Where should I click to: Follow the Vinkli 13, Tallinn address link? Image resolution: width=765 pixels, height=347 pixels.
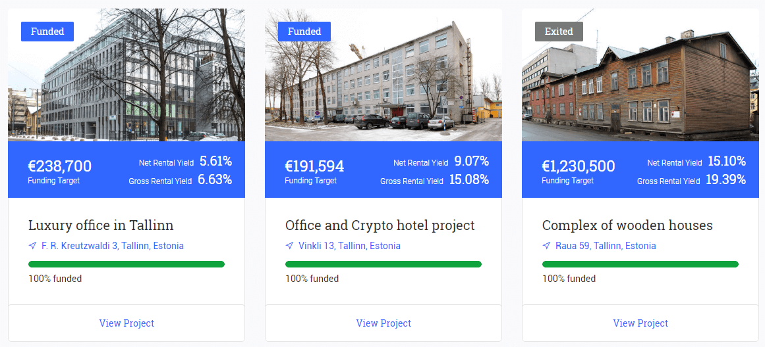[349, 246]
